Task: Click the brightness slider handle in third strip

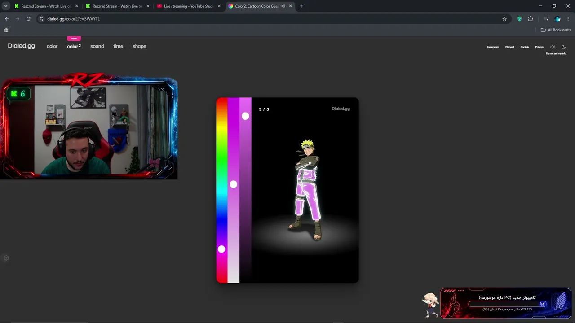Action: coord(245,116)
